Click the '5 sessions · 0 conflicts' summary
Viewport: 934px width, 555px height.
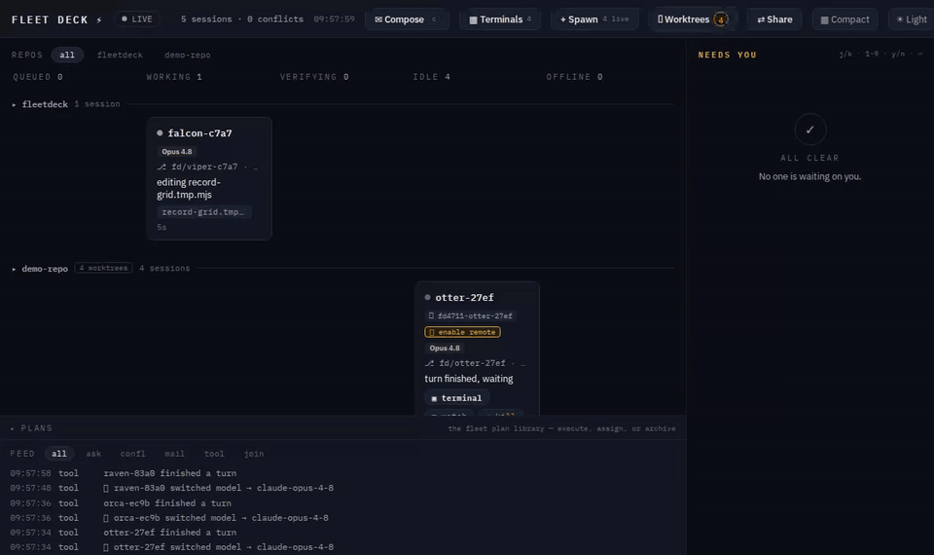(x=242, y=19)
